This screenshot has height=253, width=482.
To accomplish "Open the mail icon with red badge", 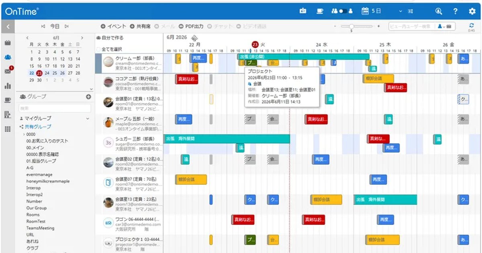I will (8, 71).
